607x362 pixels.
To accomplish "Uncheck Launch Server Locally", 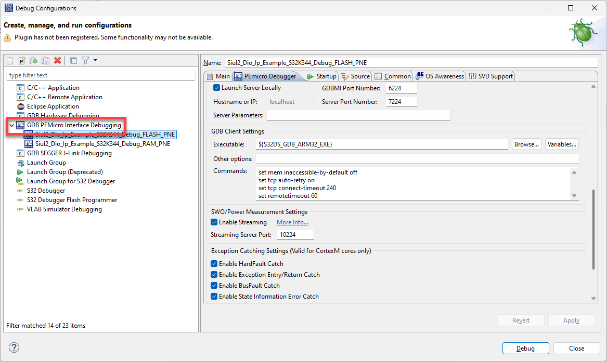I will coord(217,88).
